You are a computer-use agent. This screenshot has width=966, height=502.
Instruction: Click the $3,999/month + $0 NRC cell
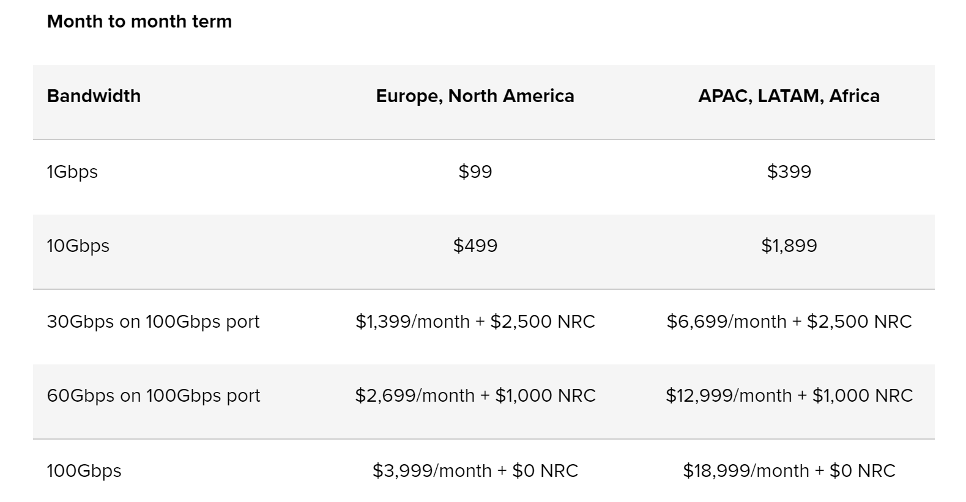475,470
